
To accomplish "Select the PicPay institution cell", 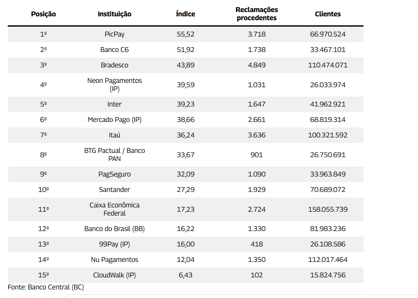I will 115,34.
